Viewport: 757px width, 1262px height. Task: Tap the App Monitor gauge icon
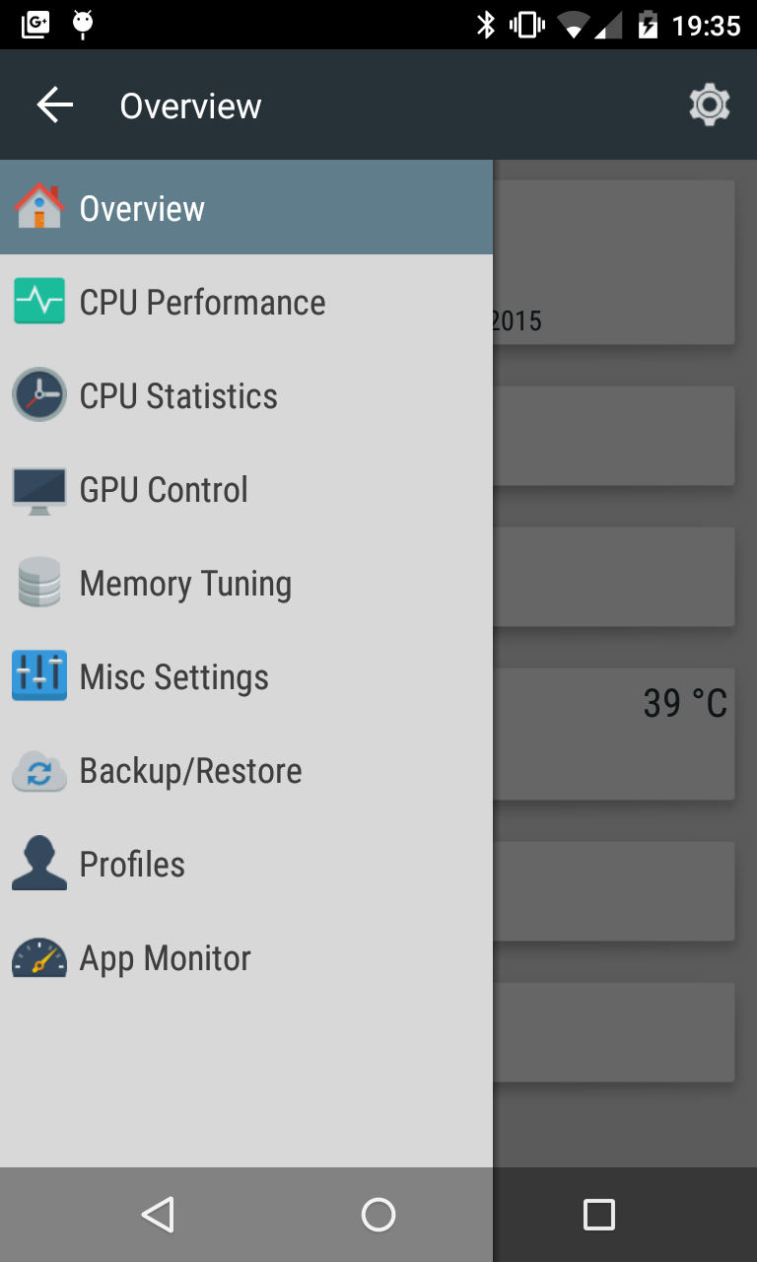pyautogui.click(x=39, y=957)
